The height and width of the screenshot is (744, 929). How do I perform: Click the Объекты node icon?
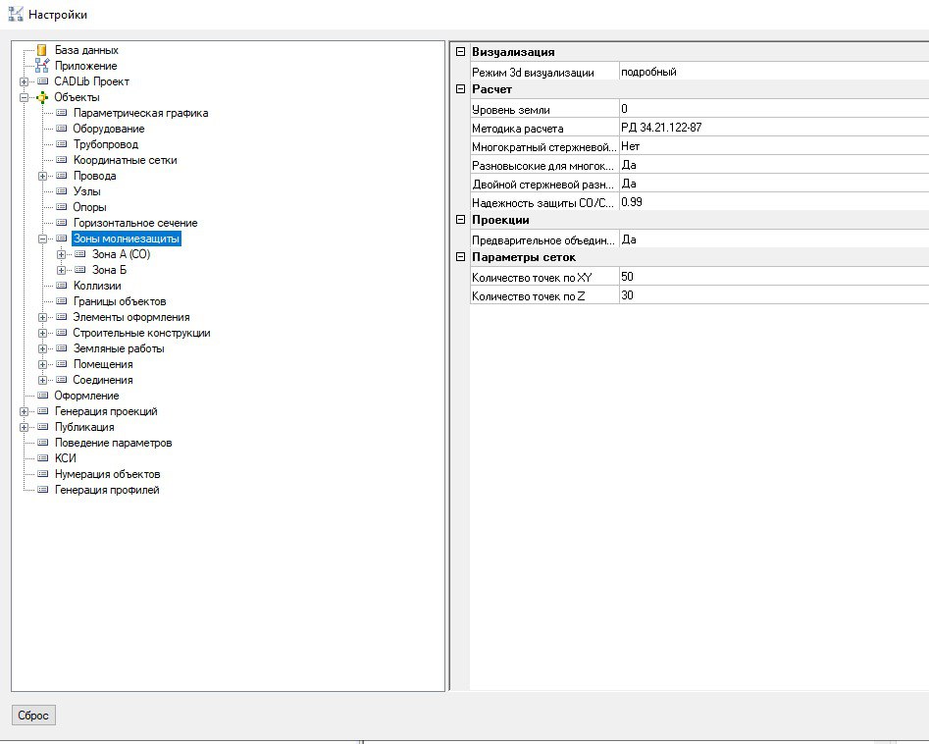pos(42,97)
